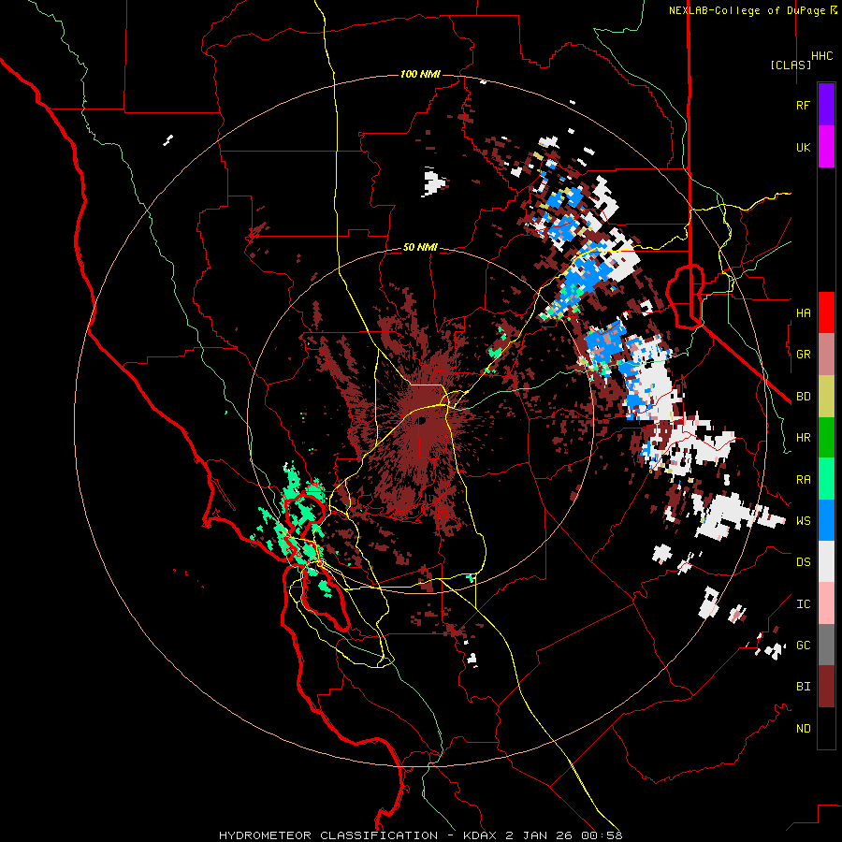Click the Hydrometeor Classification KDAX title text
The image size is (842, 842).
(420, 835)
